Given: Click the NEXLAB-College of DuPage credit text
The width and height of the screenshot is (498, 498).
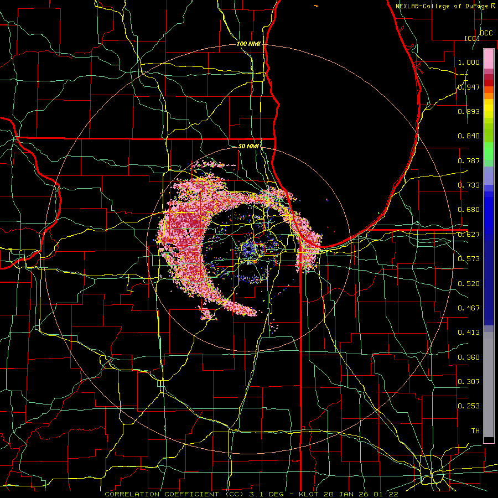Looking at the screenshot, I should coord(445,6).
